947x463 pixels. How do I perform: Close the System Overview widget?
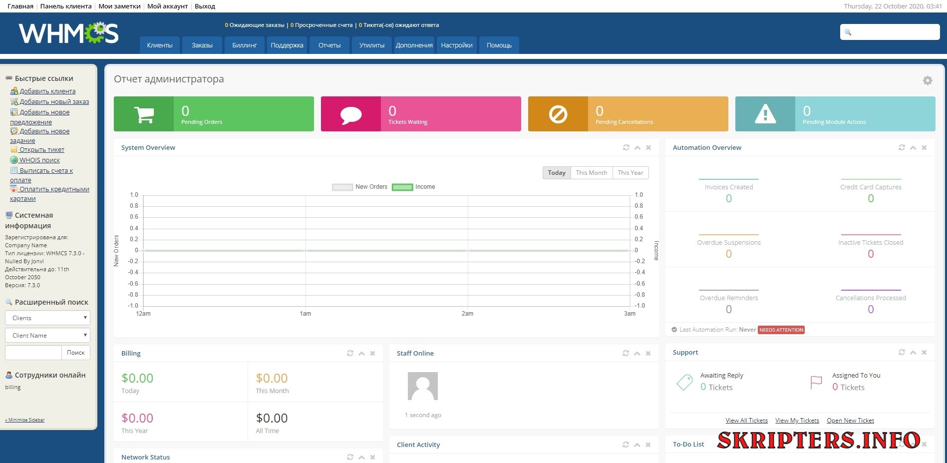648,147
